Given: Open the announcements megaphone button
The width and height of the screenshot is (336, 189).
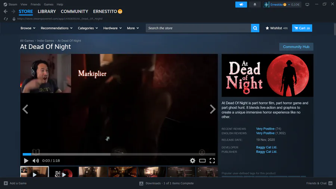Looking at the screenshot, I should click(x=241, y=4).
